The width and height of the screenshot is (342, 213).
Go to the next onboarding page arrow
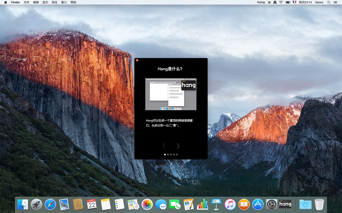pos(178,146)
